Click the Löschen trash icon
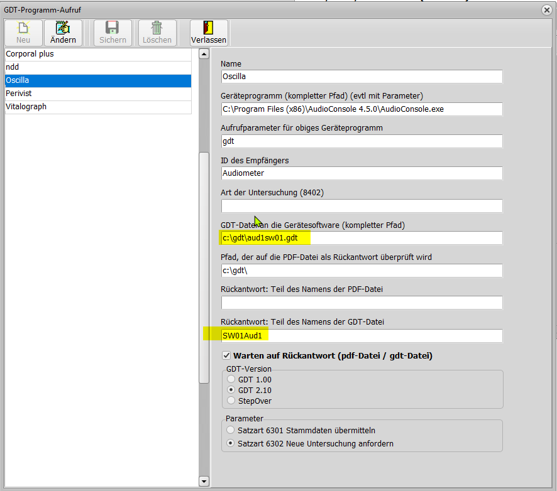This screenshot has width=557, height=491. tap(157, 28)
